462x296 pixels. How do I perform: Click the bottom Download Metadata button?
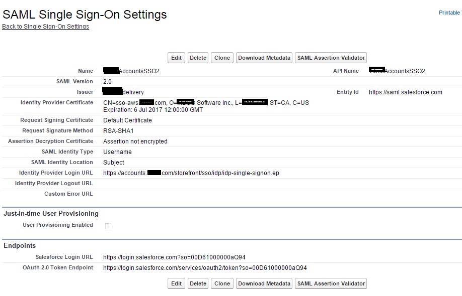click(x=264, y=283)
